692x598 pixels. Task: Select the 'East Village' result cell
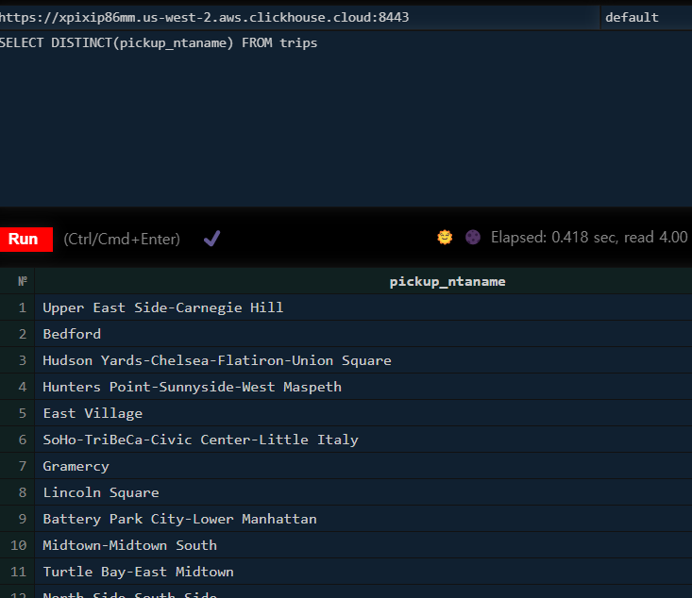click(363, 413)
